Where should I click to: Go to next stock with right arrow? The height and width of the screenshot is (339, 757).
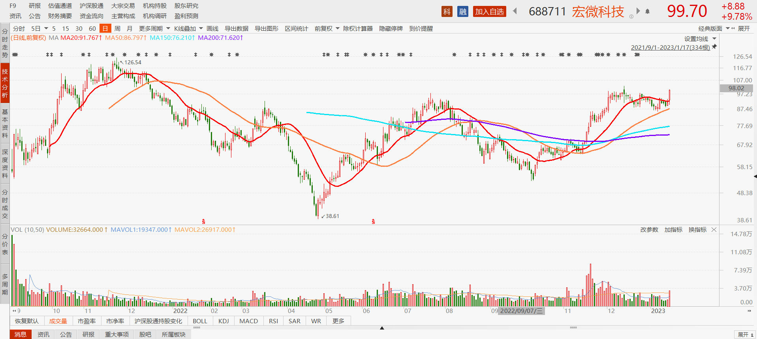pos(638,11)
